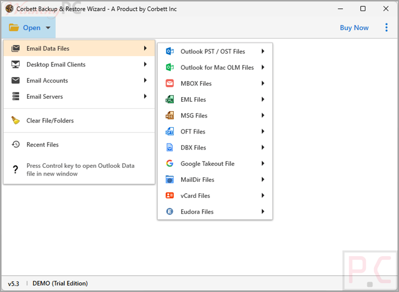Expand the Google Takeout File submenu arrow

[263, 163]
